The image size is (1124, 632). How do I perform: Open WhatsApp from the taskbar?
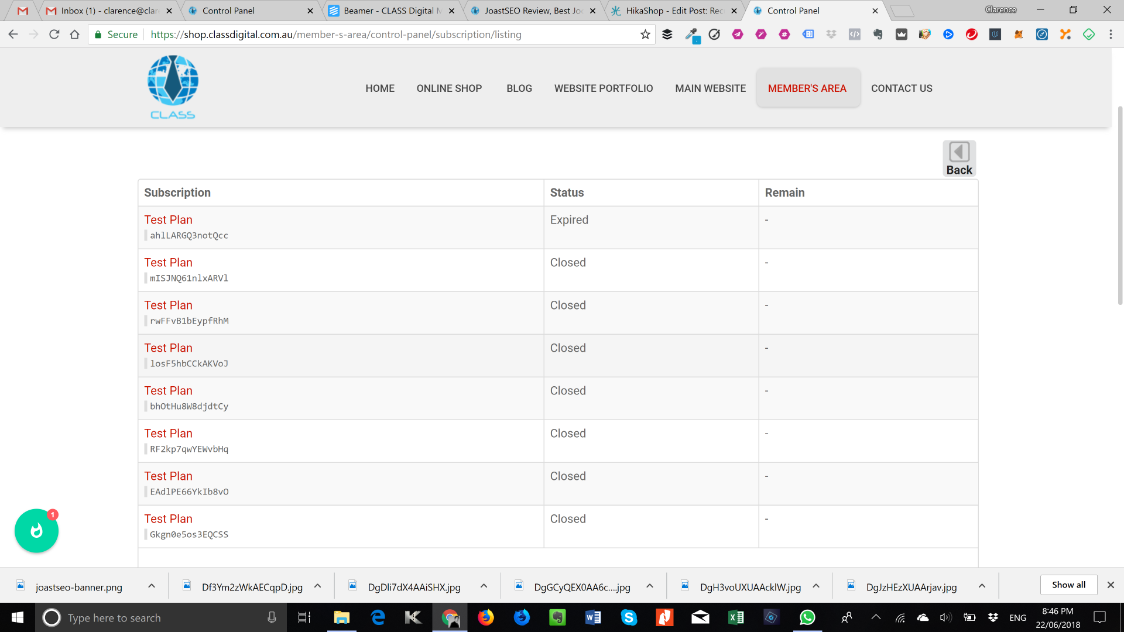click(807, 617)
